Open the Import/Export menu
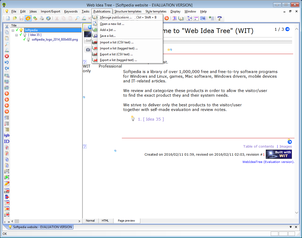This screenshot has height=238, width=302. click(51, 11)
